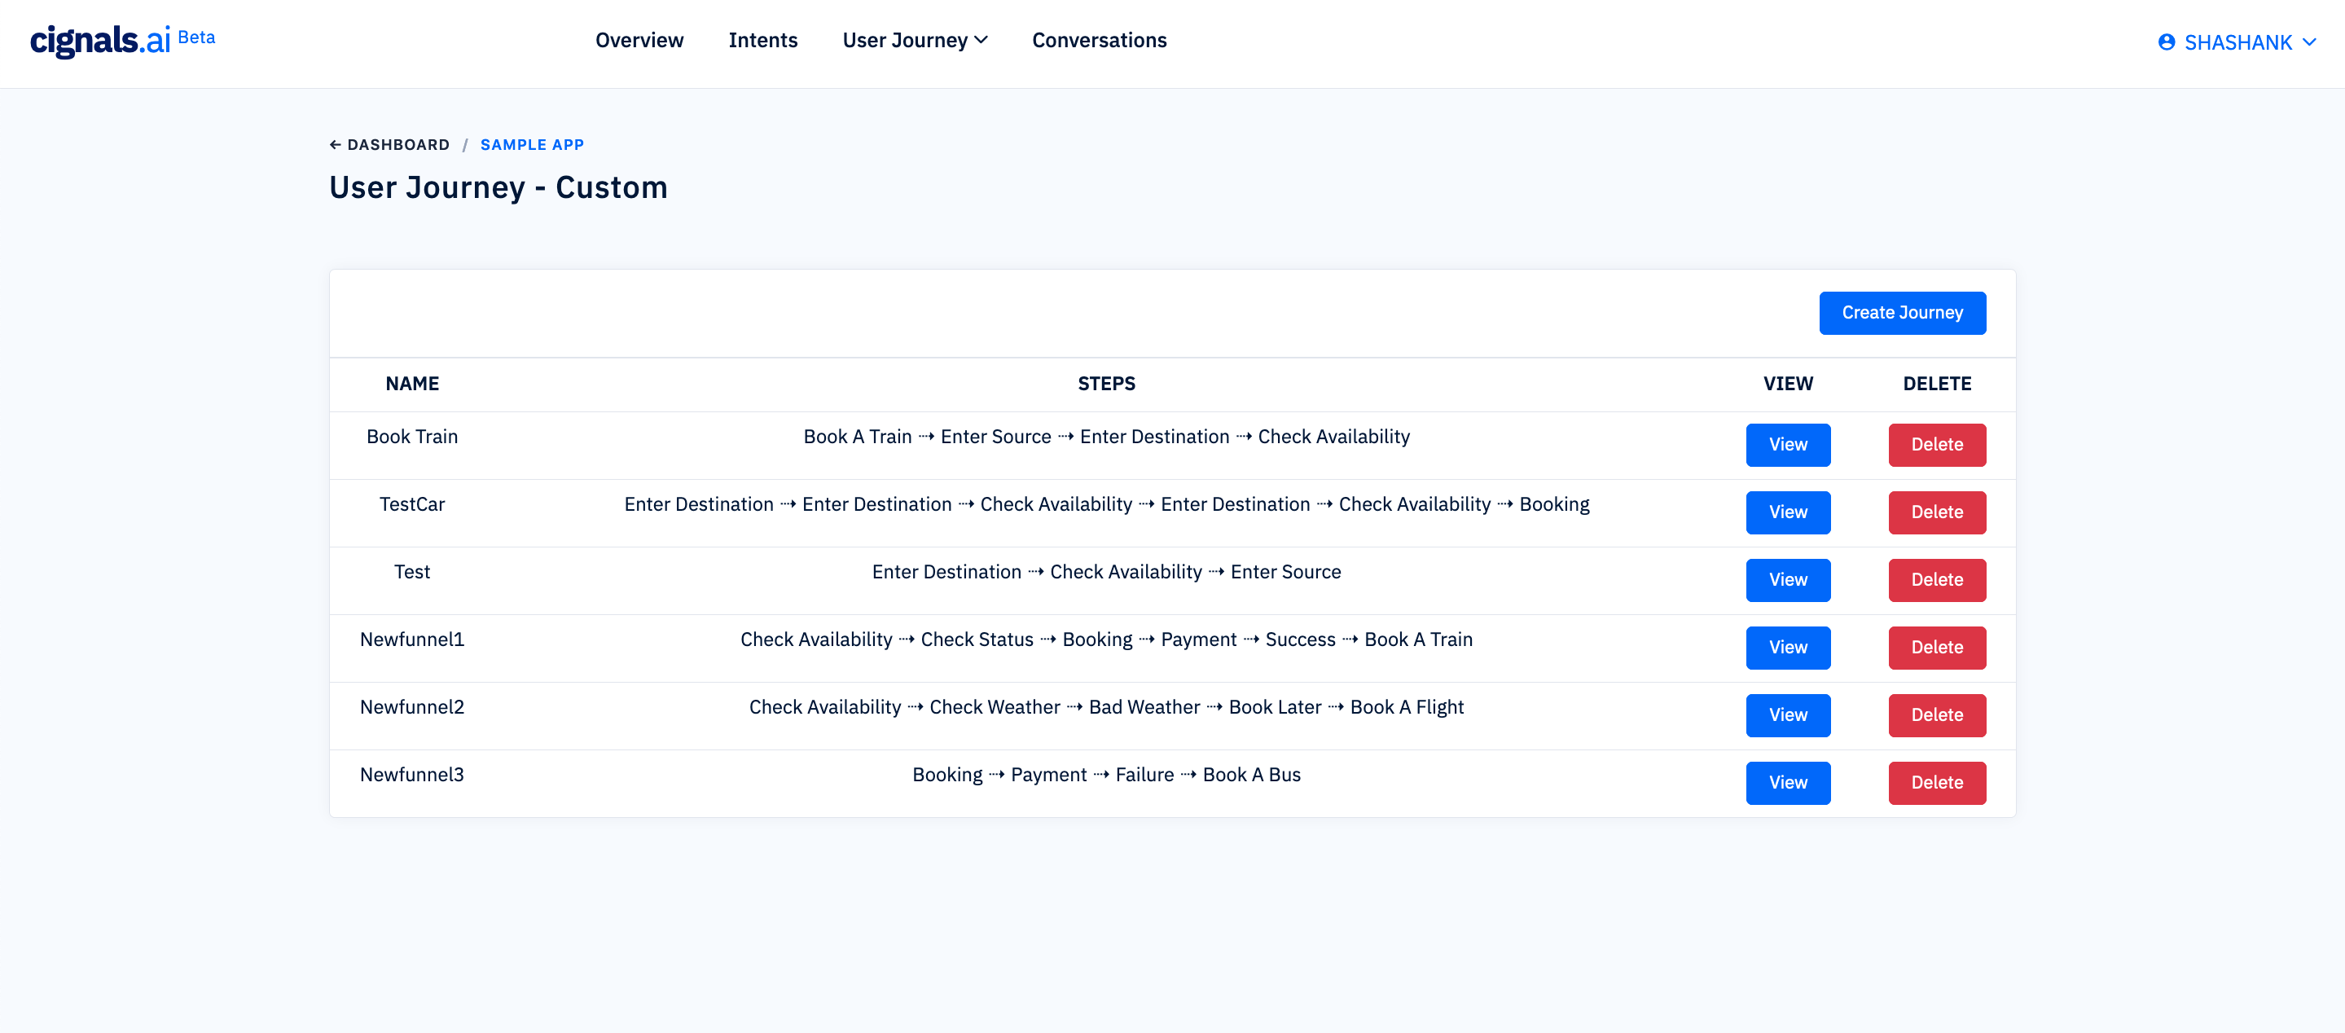Click the Beta label next to logo
The image size is (2345, 1033).
(196, 37)
